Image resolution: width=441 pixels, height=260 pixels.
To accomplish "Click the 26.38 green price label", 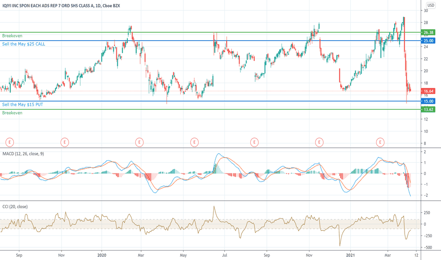I will 428,32.
